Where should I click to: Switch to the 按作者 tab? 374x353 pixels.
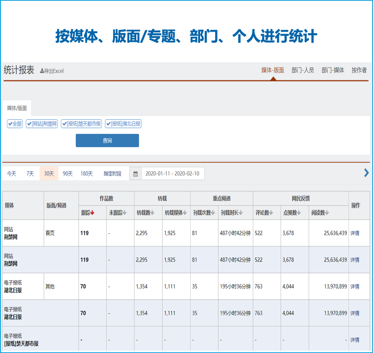[x=359, y=70]
